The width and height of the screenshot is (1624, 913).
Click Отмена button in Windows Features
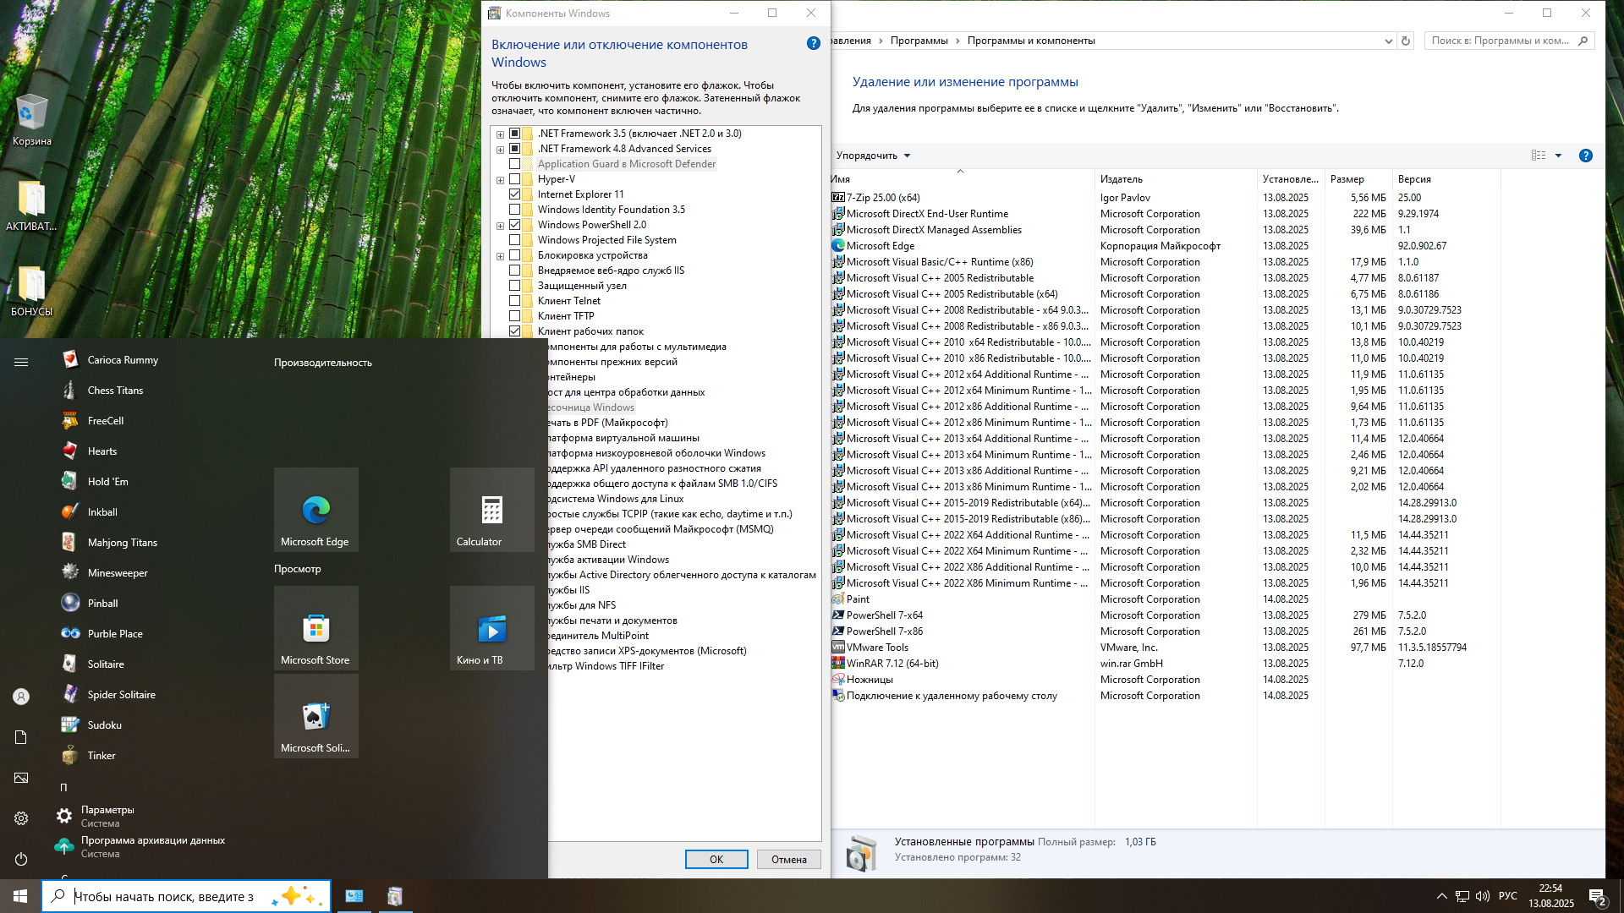(788, 859)
